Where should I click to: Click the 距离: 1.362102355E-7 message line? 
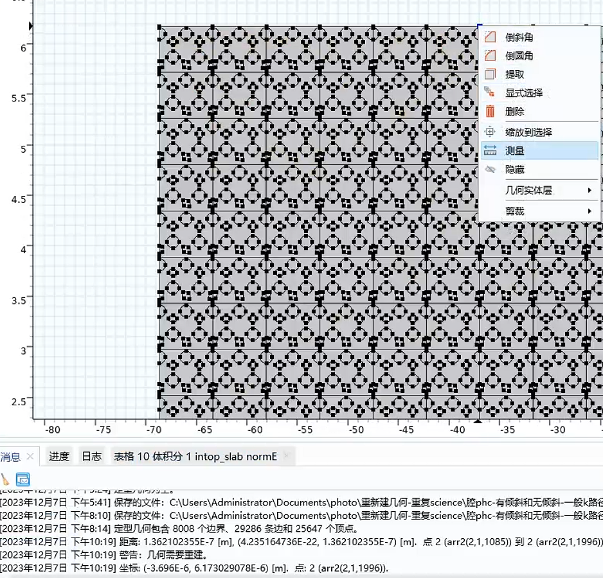301,541
